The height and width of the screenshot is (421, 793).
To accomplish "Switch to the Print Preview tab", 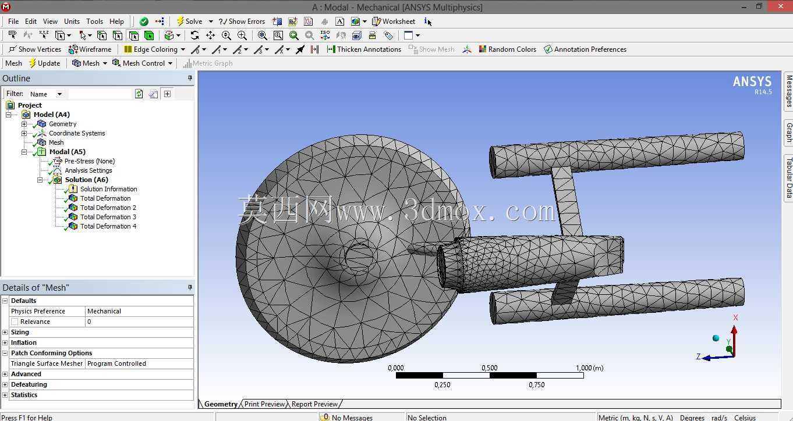I will [264, 404].
